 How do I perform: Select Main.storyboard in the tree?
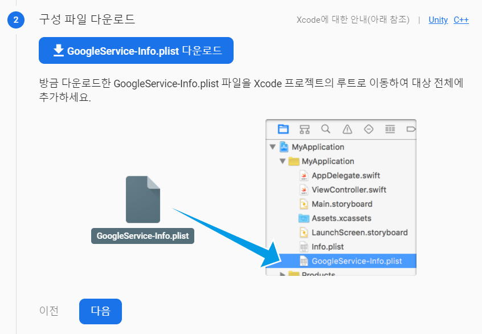342,204
